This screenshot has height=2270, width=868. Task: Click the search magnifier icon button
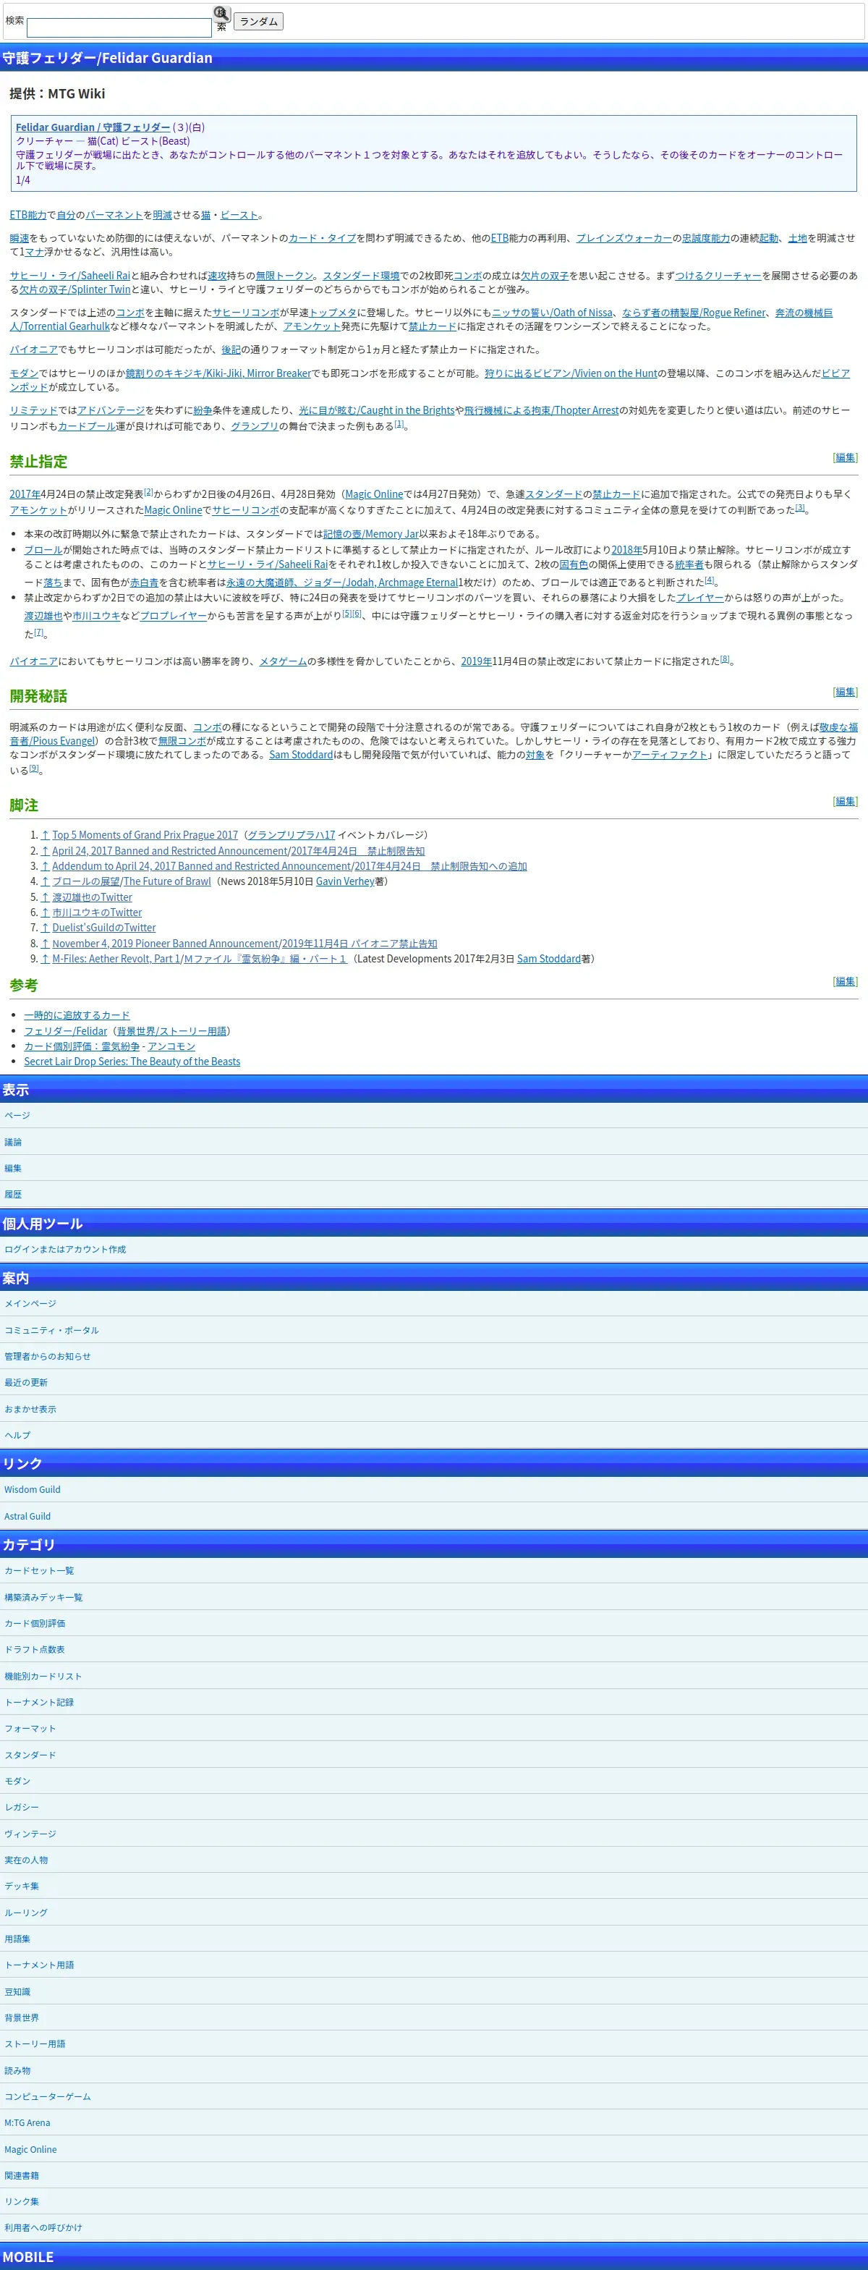pyautogui.click(x=222, y=14)
